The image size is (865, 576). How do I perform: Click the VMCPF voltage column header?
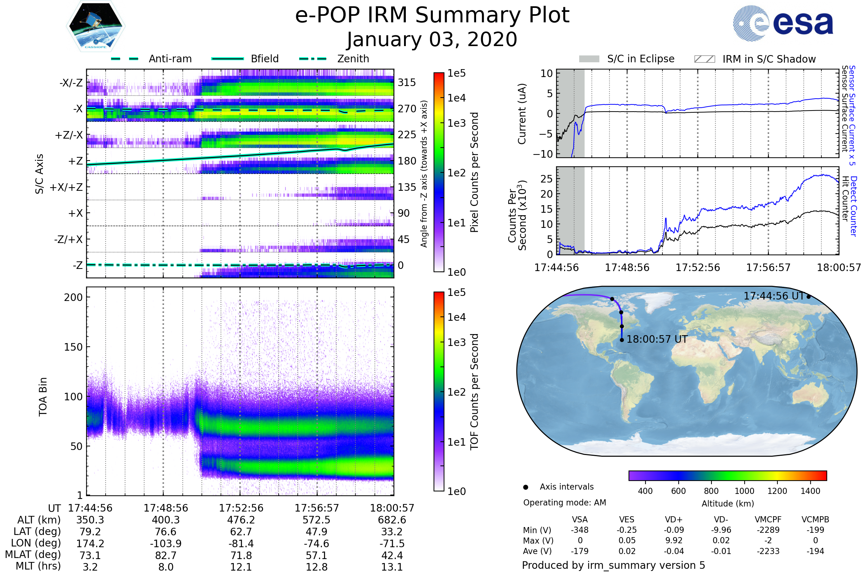coord(768,519)
